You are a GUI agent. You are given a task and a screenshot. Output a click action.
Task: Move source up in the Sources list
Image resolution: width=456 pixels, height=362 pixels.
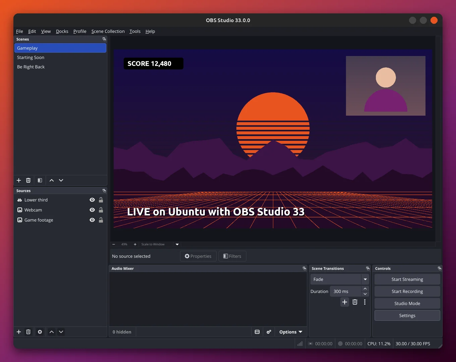pyautogui.click(x=52, y=332)
